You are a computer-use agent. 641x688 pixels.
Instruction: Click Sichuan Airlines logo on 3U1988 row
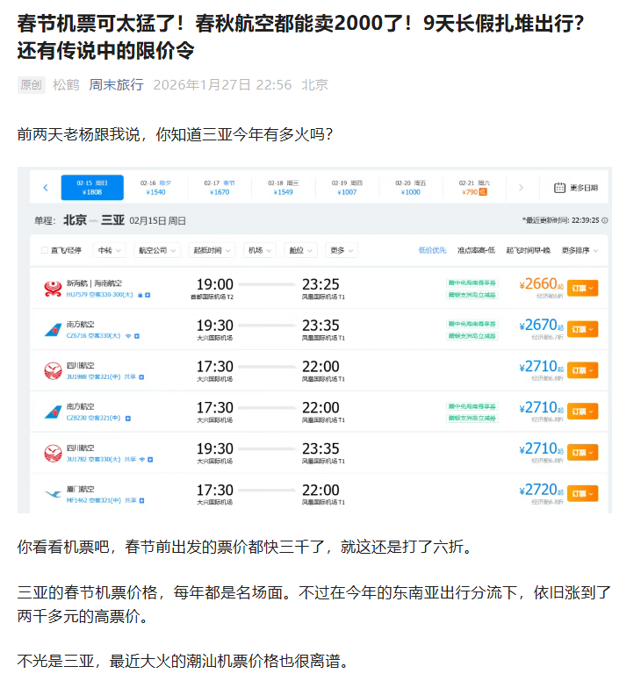pyautogui.click(x=53, y=370)
